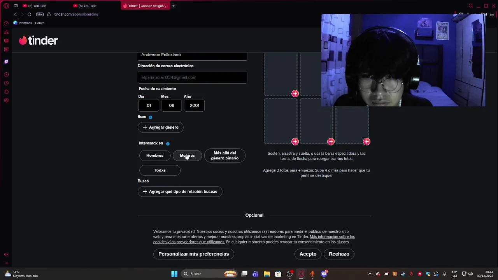
Task: Open the player sidebar icon
Action: click(x=6, y=75)
